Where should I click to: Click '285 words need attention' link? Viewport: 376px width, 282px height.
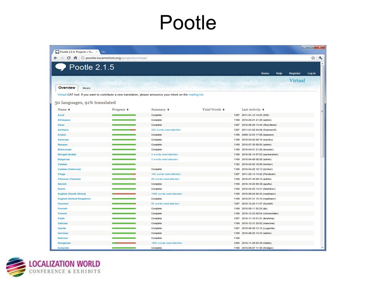coord(166,130)
